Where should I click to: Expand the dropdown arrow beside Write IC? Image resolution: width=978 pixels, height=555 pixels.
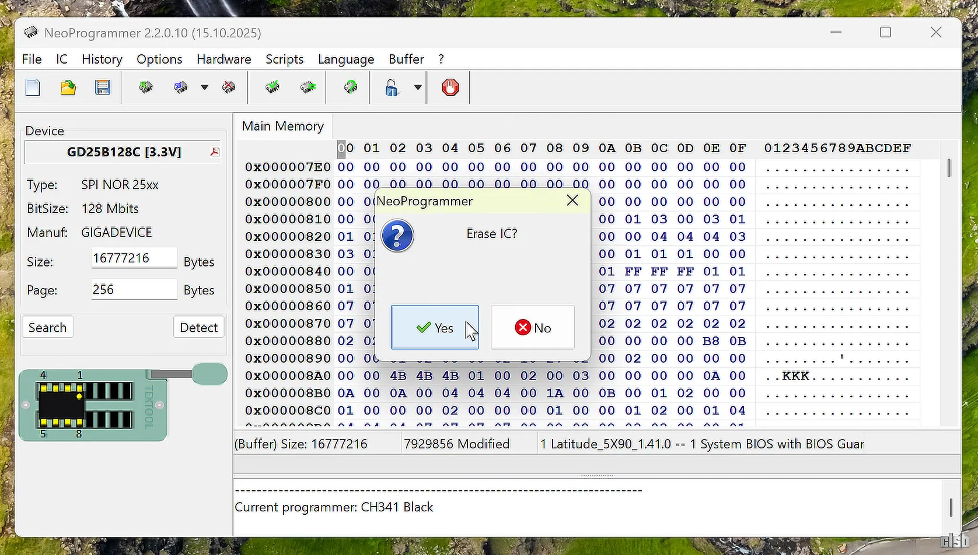pos(204,88)
